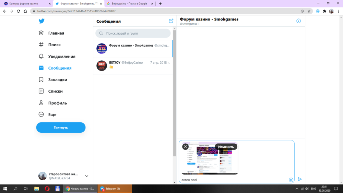Click the Chrome Форум казино taskbar button

(80, 189)
